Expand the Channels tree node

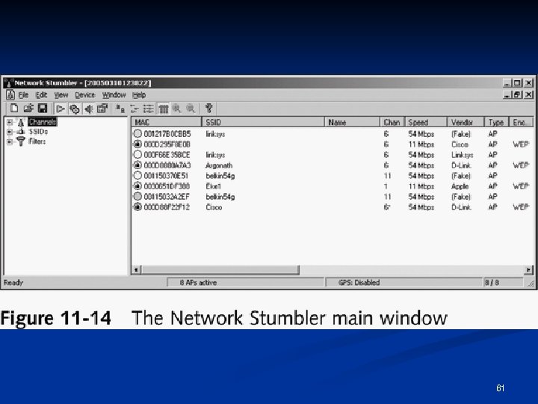10,122
